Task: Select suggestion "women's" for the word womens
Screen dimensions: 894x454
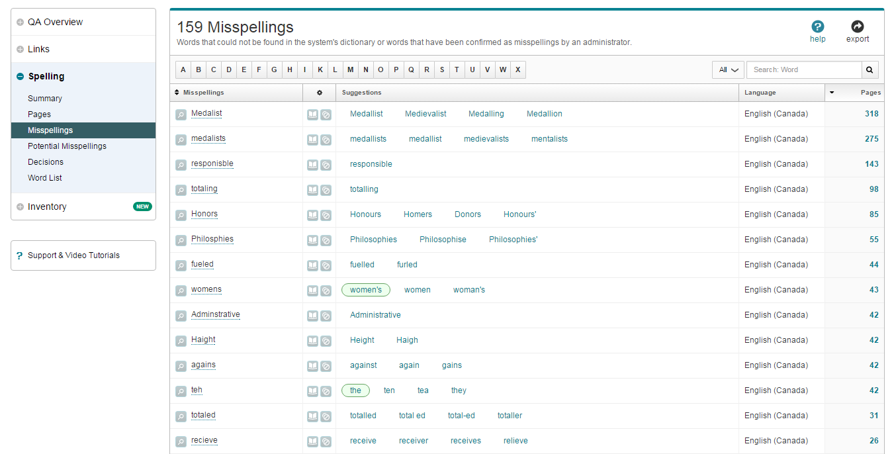Action: [365, 289]
